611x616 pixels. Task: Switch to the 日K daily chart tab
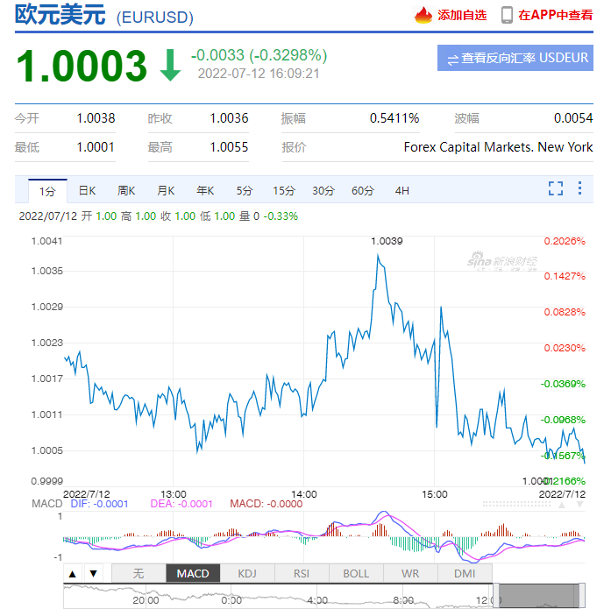click(87, 190)
